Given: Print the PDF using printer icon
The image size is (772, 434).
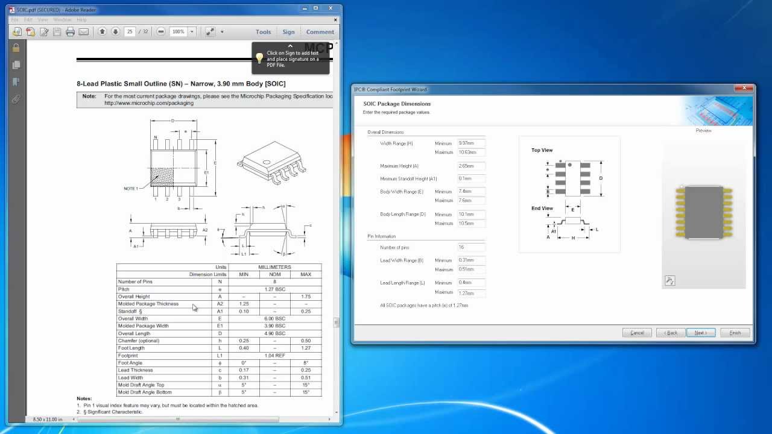Looking at the screenshot, I should pos(70,32).
